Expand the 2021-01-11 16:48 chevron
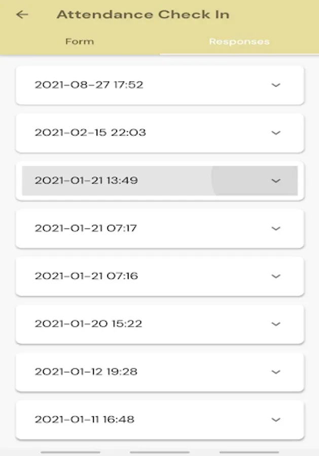The image size is (319, 456). coord(275,420)
